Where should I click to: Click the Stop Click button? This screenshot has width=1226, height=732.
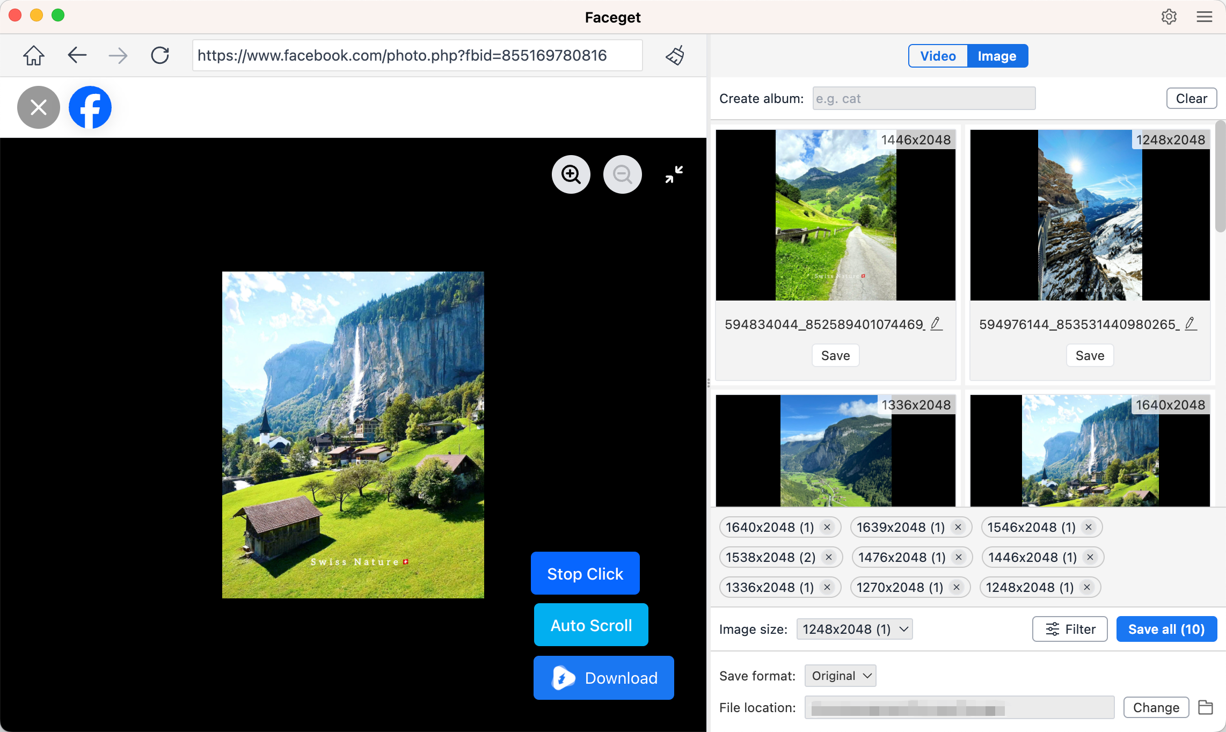point(585,573)
